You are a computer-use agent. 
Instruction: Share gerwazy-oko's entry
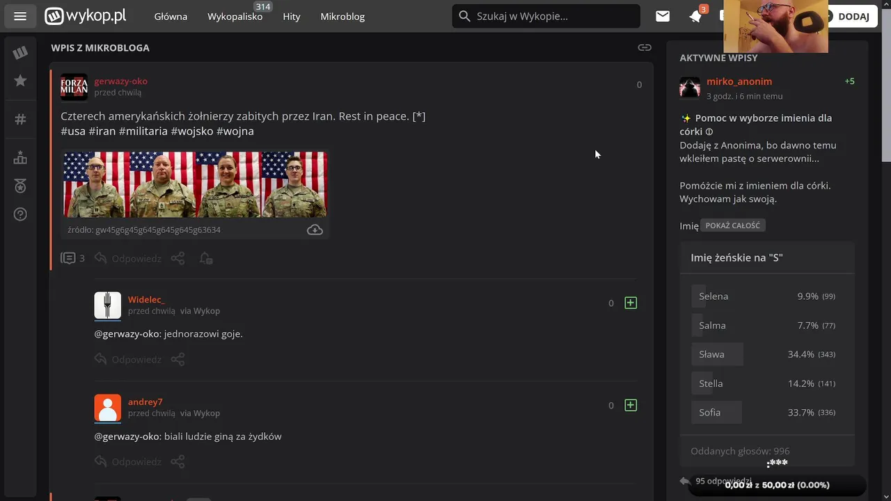pos(178,258)
